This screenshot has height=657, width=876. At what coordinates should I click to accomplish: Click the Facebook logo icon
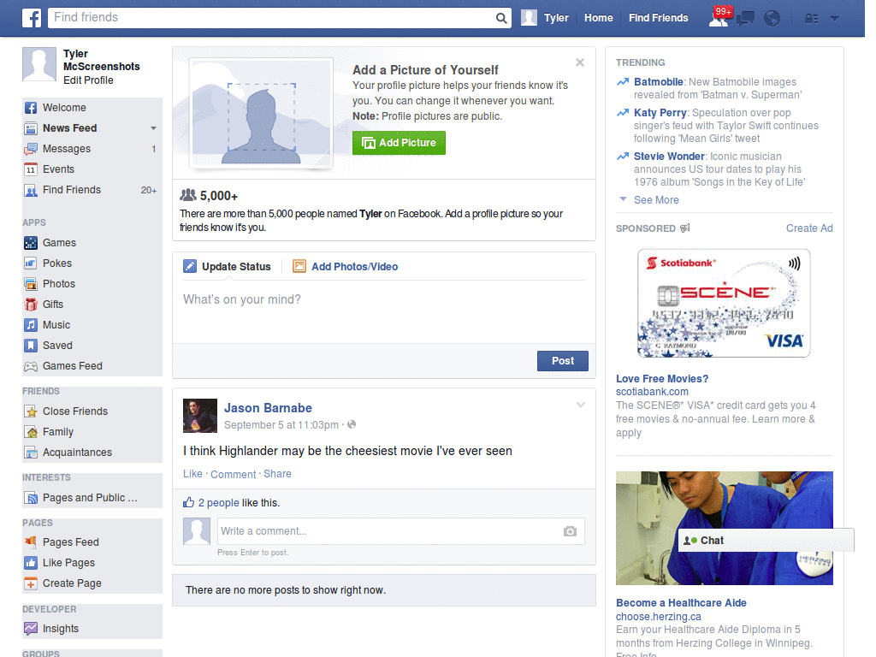pos(32,18)
